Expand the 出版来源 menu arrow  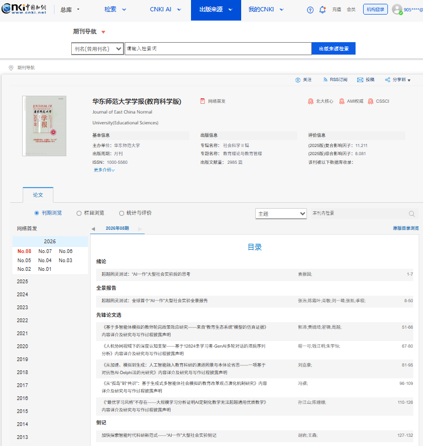click(230, 10)
